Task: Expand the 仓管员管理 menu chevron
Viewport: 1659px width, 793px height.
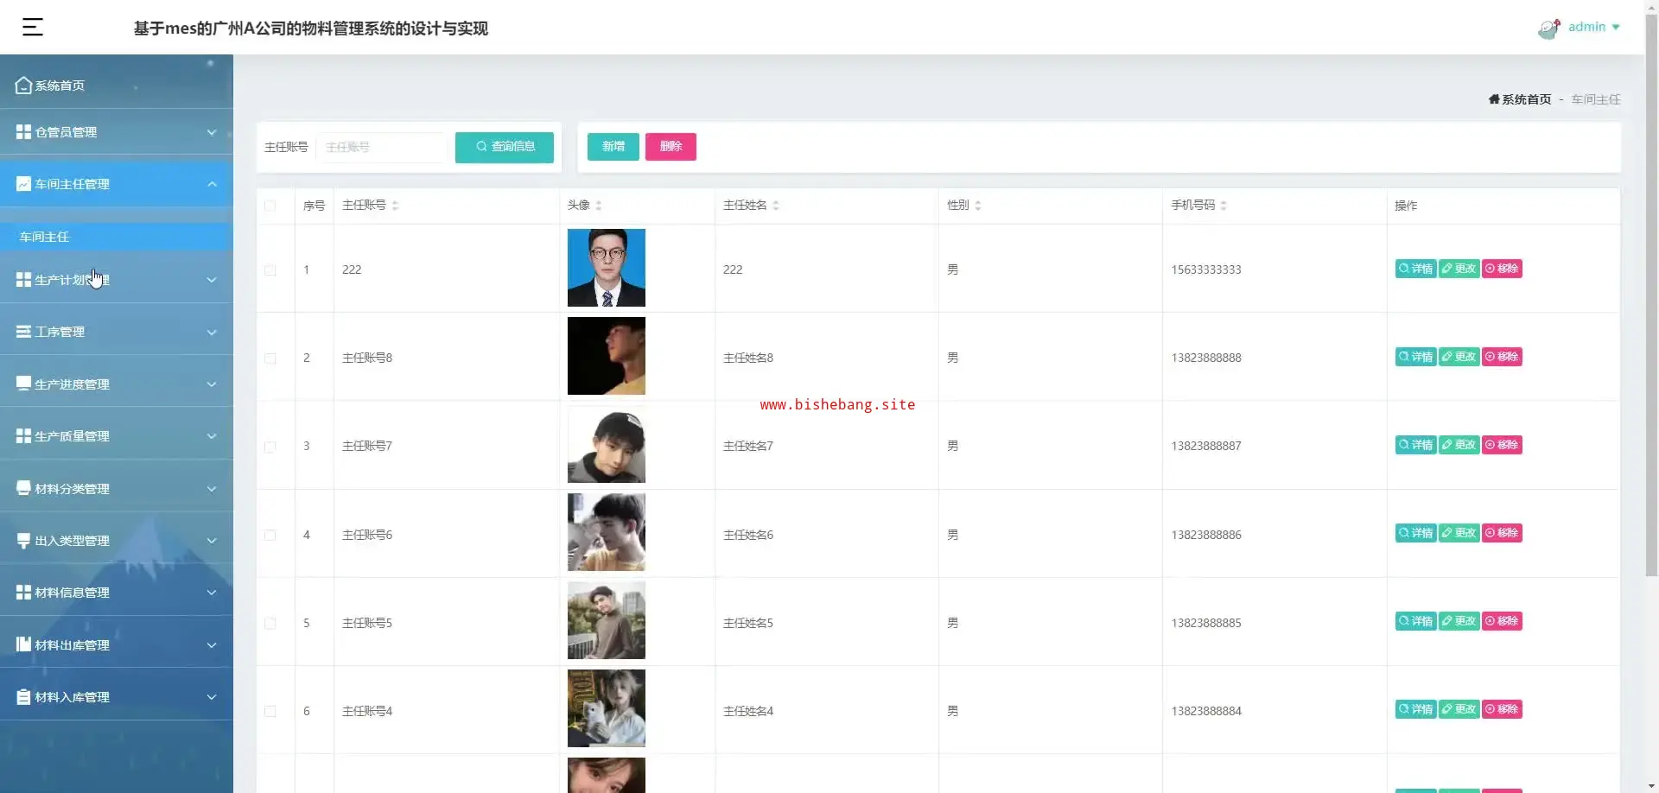Action: click(212, 132)
